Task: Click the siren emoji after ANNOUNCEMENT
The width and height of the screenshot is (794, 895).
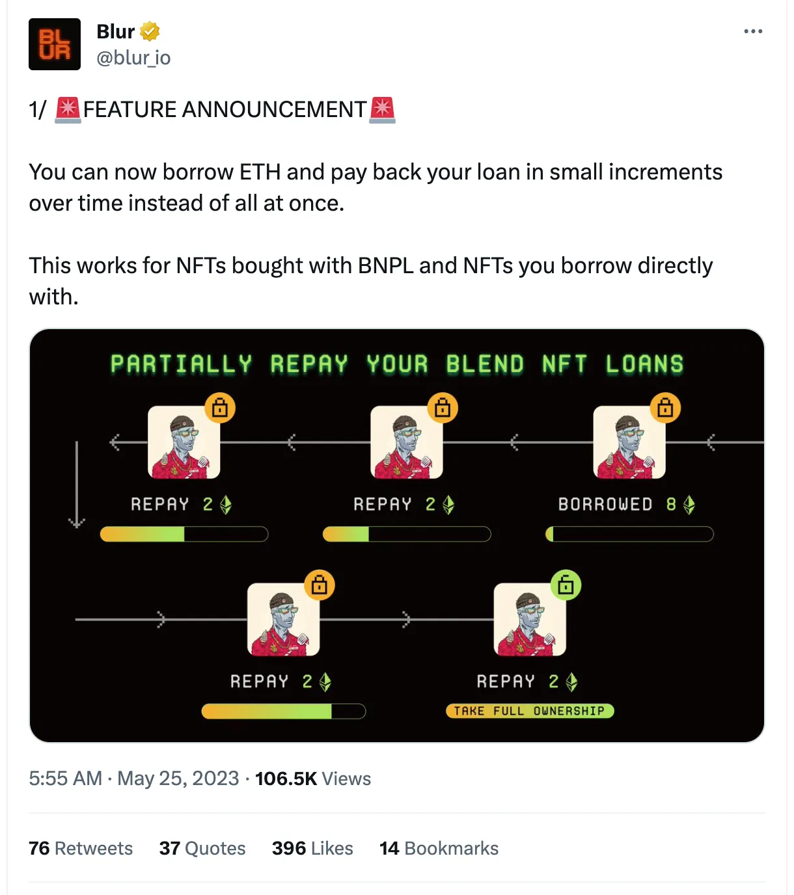Action: pos(382,109)
